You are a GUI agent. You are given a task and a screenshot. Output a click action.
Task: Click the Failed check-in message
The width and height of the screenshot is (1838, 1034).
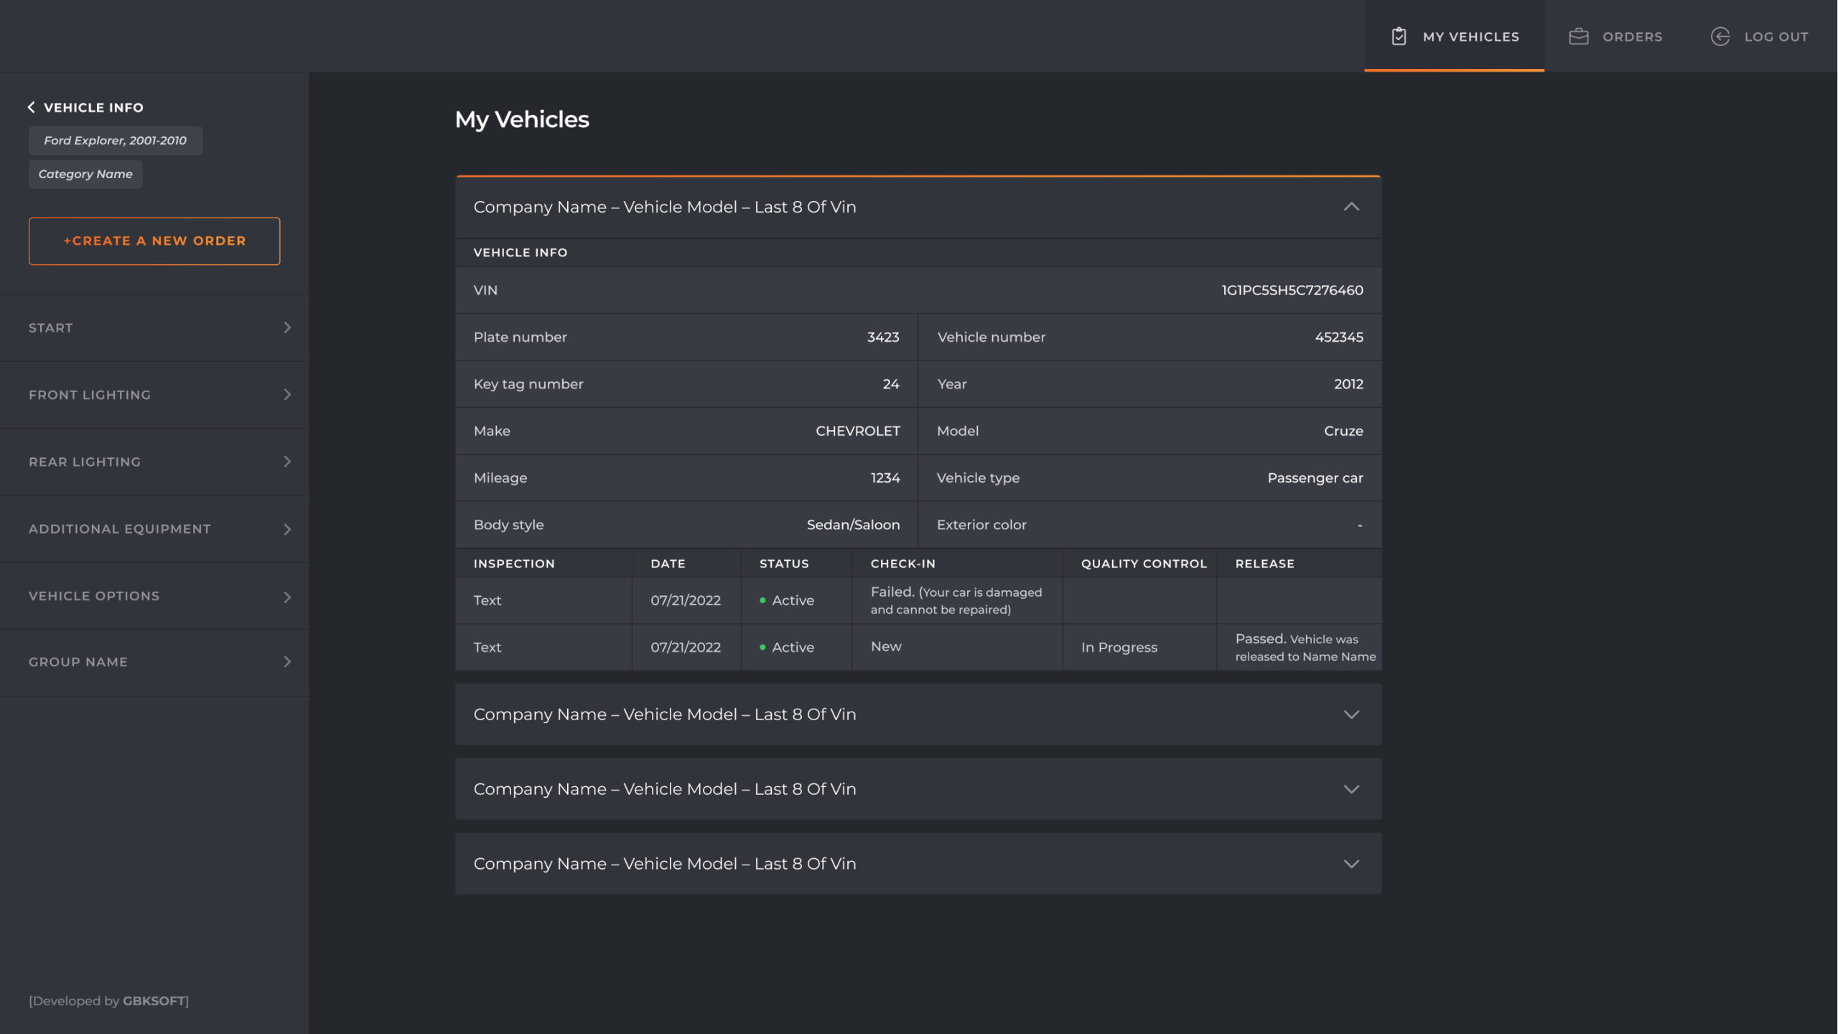[x=956, y=600]
